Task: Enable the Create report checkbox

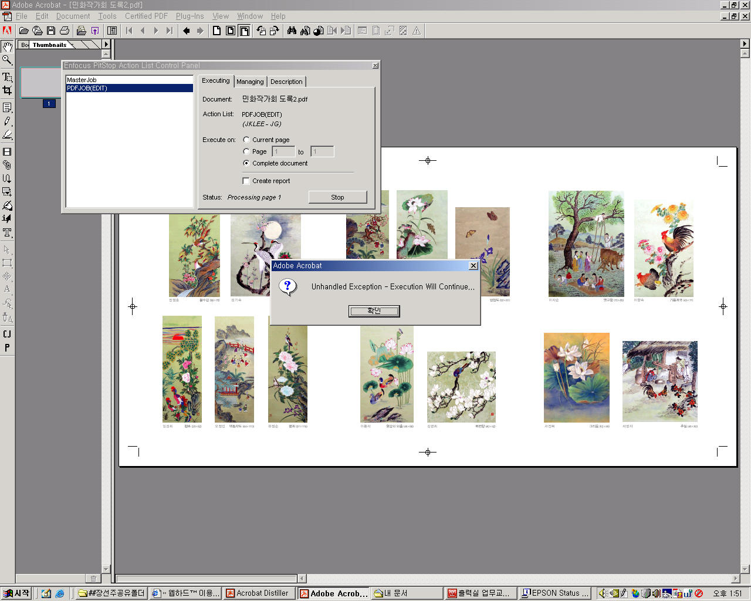Action: pos(246,181)
